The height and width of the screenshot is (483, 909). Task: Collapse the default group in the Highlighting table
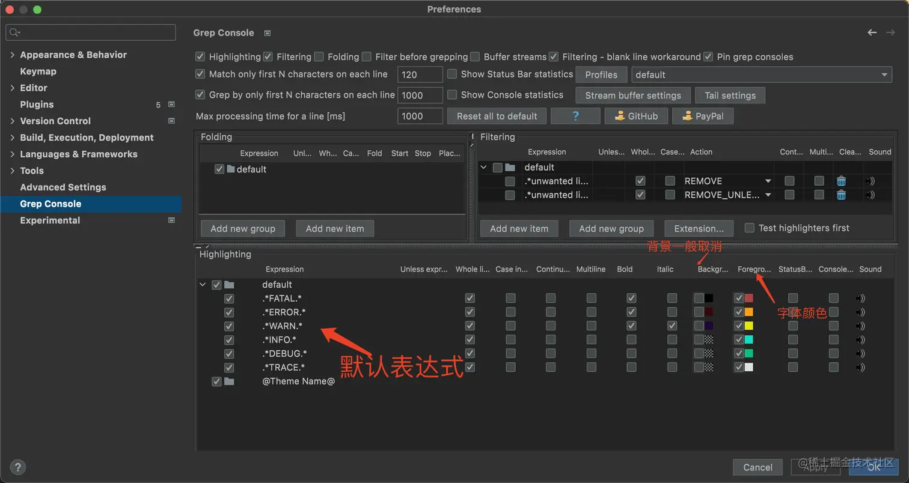[x=203, y=285]
